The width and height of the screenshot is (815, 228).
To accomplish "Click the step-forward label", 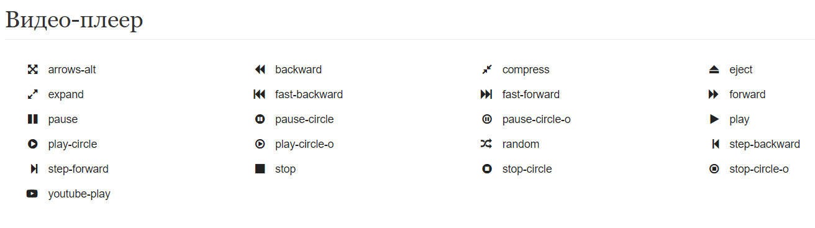I will 78,169.
